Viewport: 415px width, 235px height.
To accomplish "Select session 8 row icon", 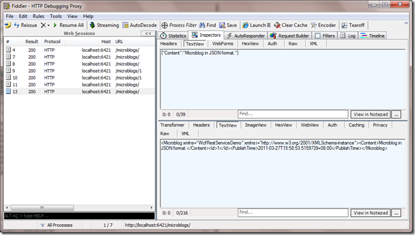I will (x=8, y=63).
